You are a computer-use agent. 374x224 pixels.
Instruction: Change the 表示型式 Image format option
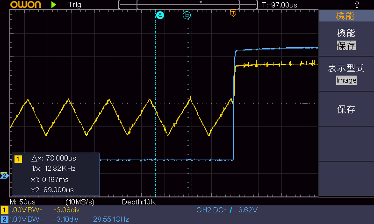point(346,74)
